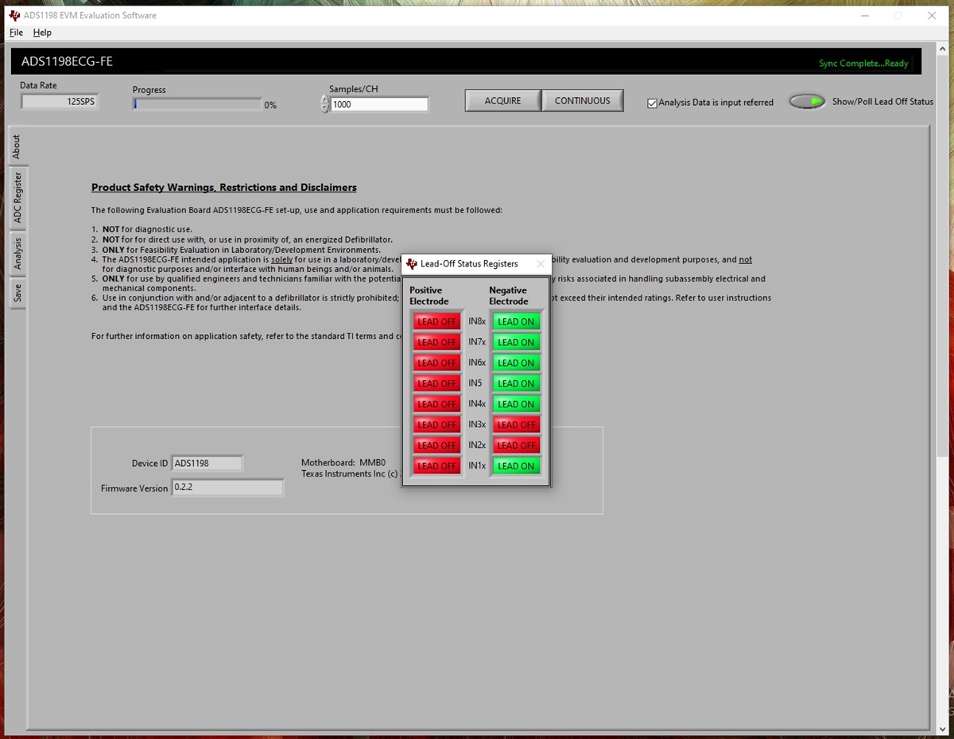Click IN6x negative electrode LEAD ON indicator
The height and width of the screenshot is (739, 954).
pyautogui.click(x=516, y=363)
